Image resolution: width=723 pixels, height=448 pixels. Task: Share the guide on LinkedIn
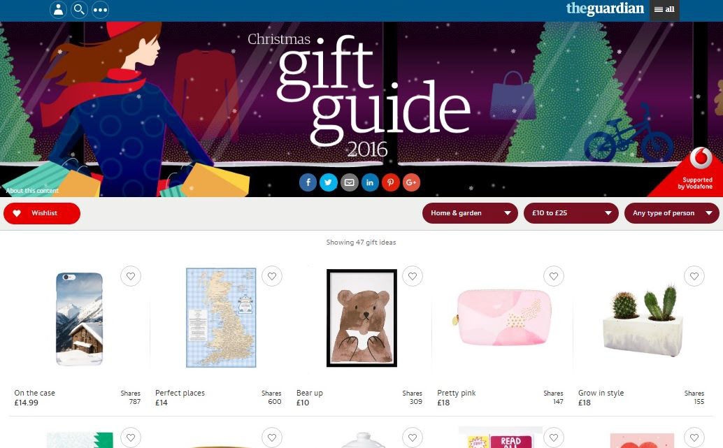[370, 182]
